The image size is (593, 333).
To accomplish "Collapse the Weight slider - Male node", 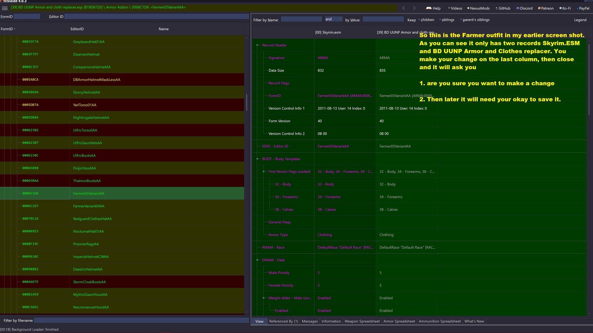I will 263,298.
